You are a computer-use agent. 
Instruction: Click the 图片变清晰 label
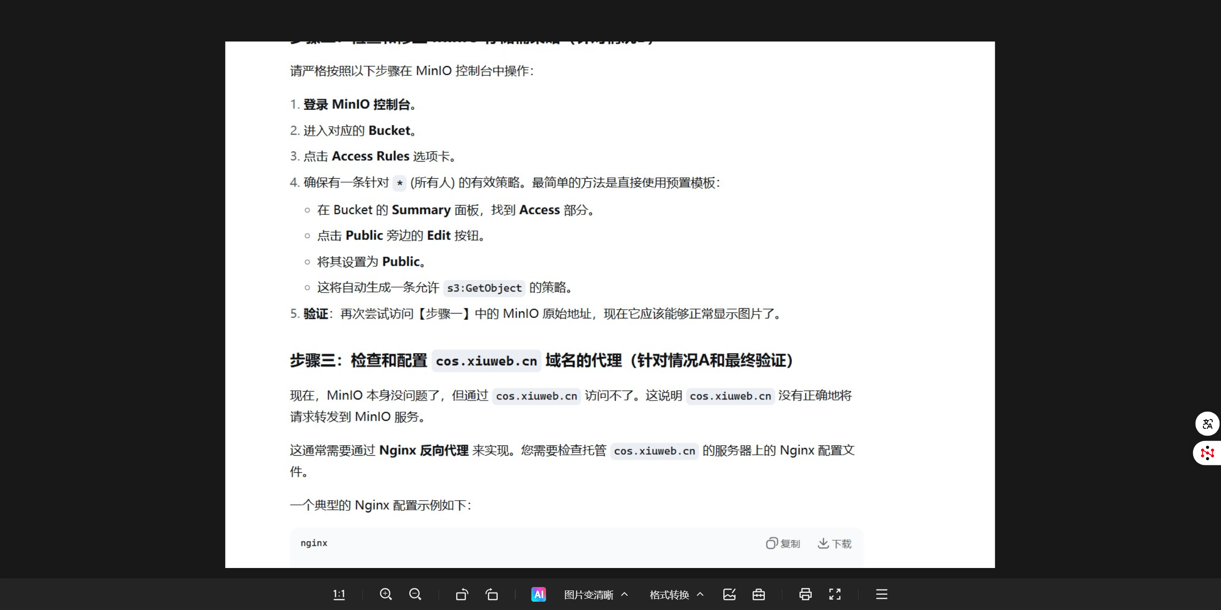(589, 595)
